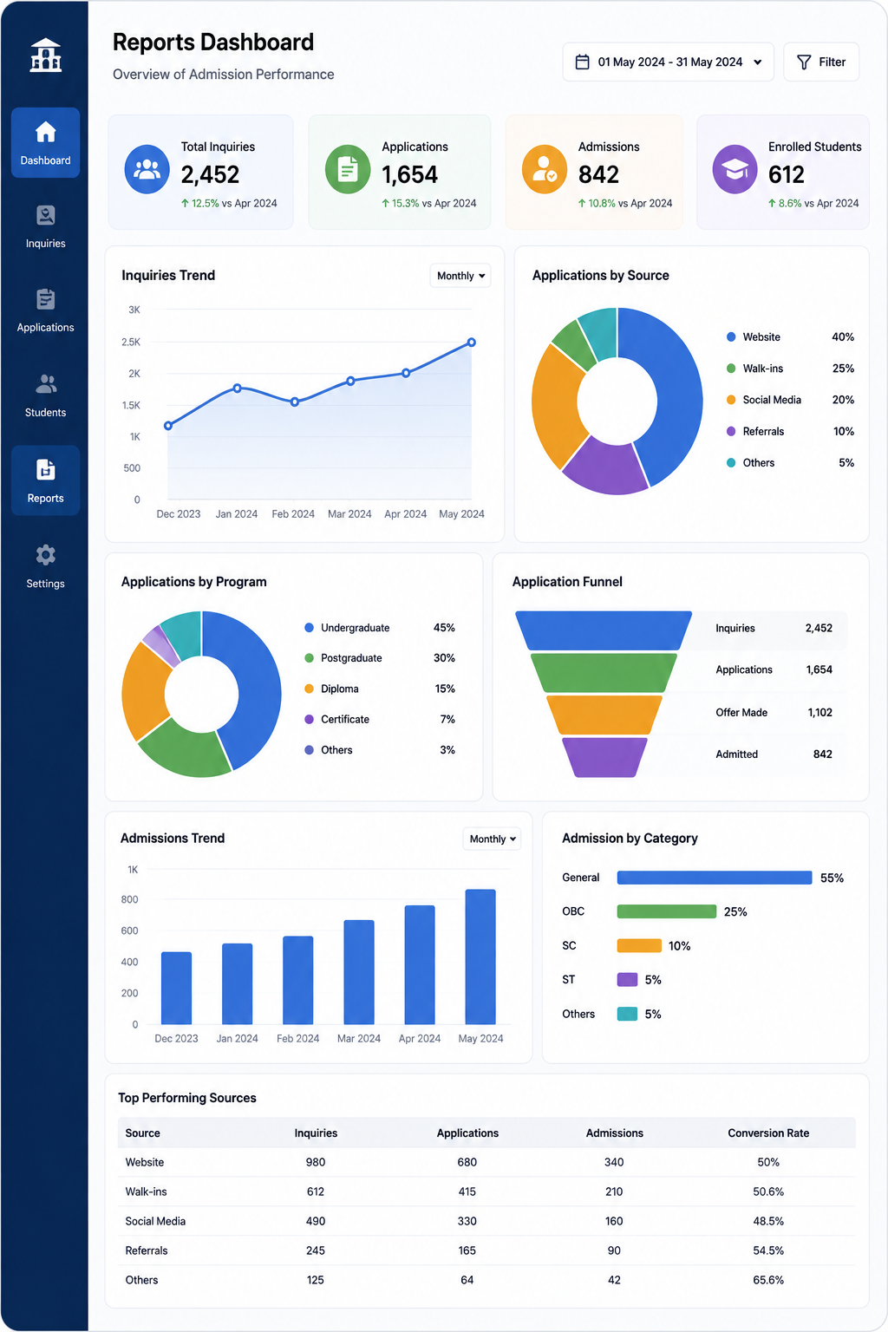Click the calendar icon in date range

click(x=583, y=62)
